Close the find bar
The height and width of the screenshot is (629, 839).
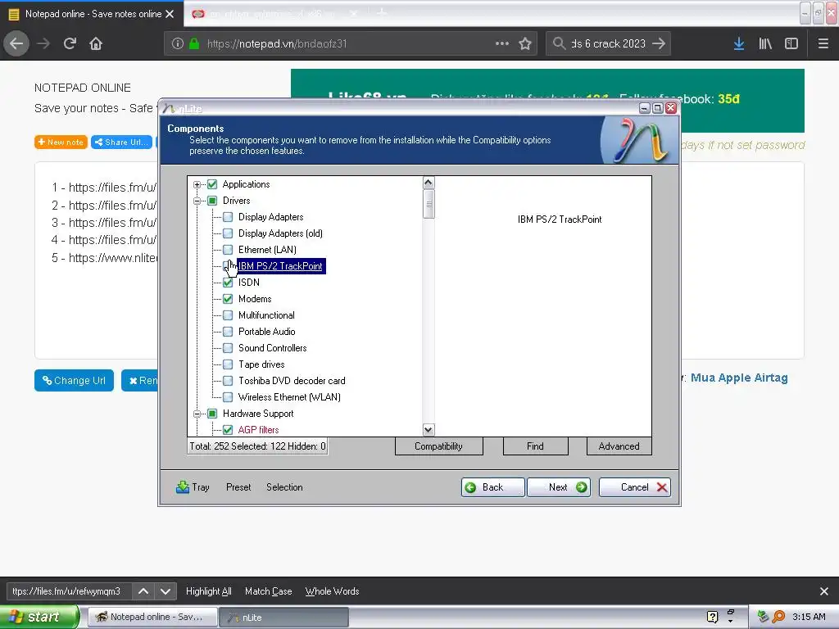point(824,591)
